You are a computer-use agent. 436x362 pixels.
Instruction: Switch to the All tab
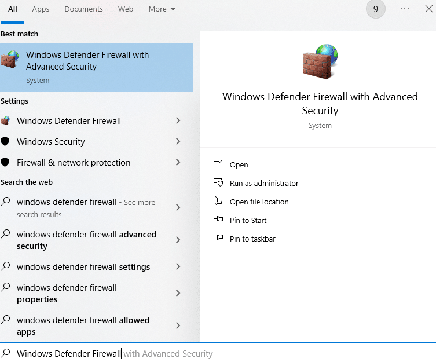click(13, 9)
